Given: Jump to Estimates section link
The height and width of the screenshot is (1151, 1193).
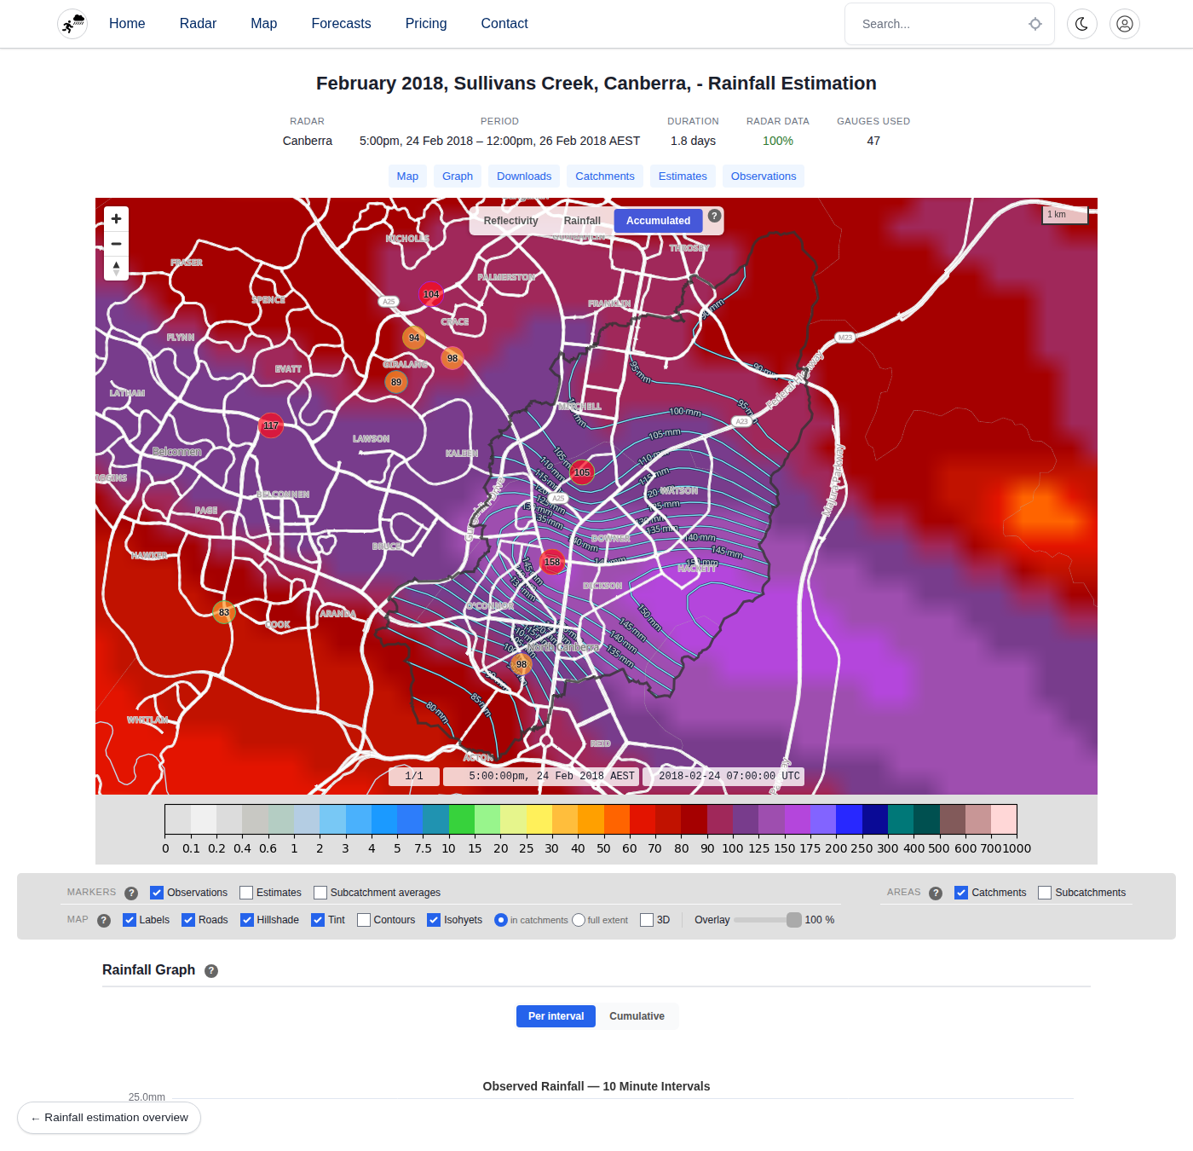Looking at the screenshot, I should pyautogui.click(x=683, y=176).
